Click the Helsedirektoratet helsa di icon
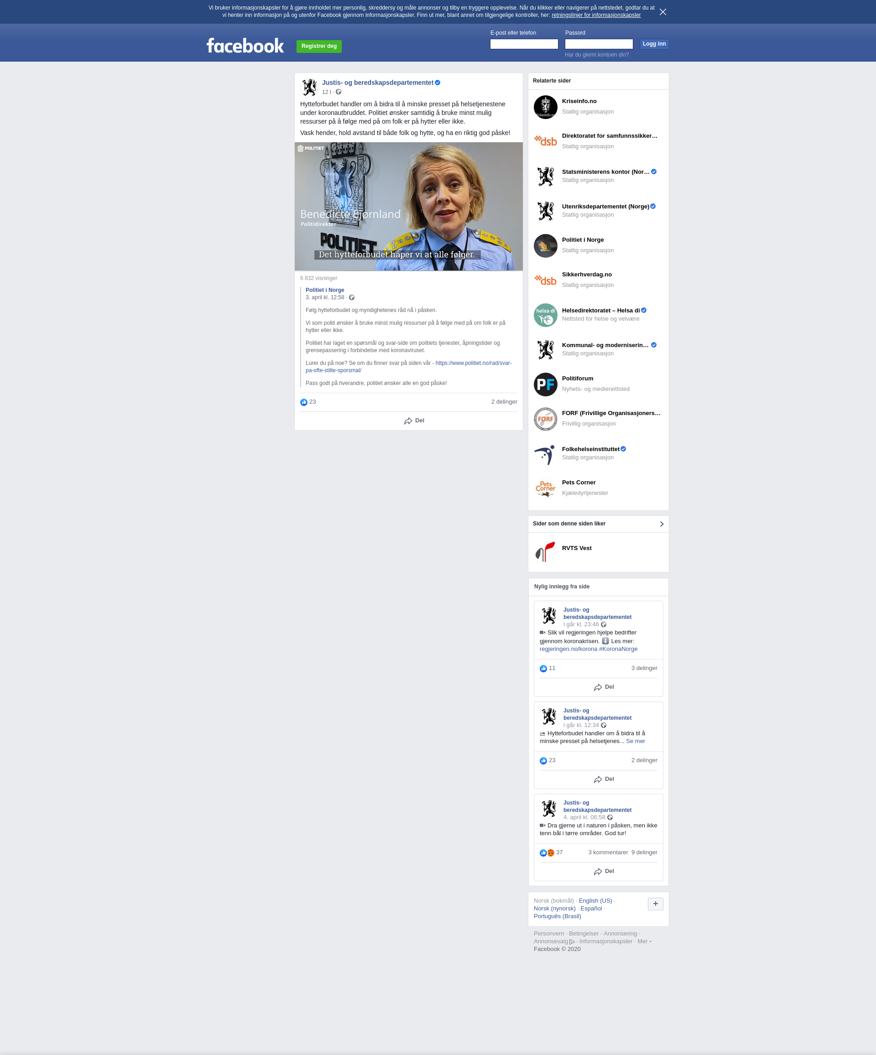Screen dimensions: 876x1055 coord(545,315)
